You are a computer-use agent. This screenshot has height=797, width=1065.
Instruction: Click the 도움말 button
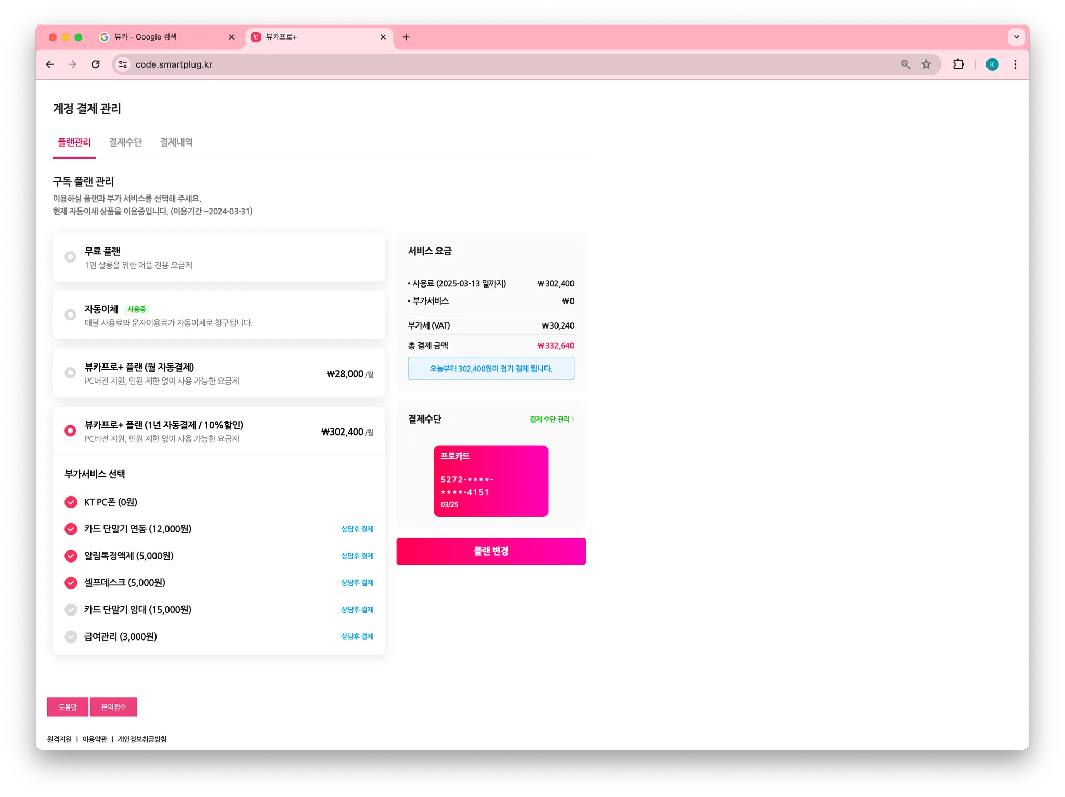[x=68, y=707]
